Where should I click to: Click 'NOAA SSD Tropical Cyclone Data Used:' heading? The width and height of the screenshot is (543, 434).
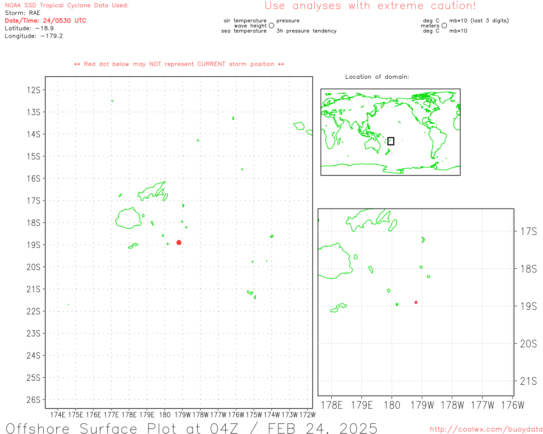(x=67, y=6)
